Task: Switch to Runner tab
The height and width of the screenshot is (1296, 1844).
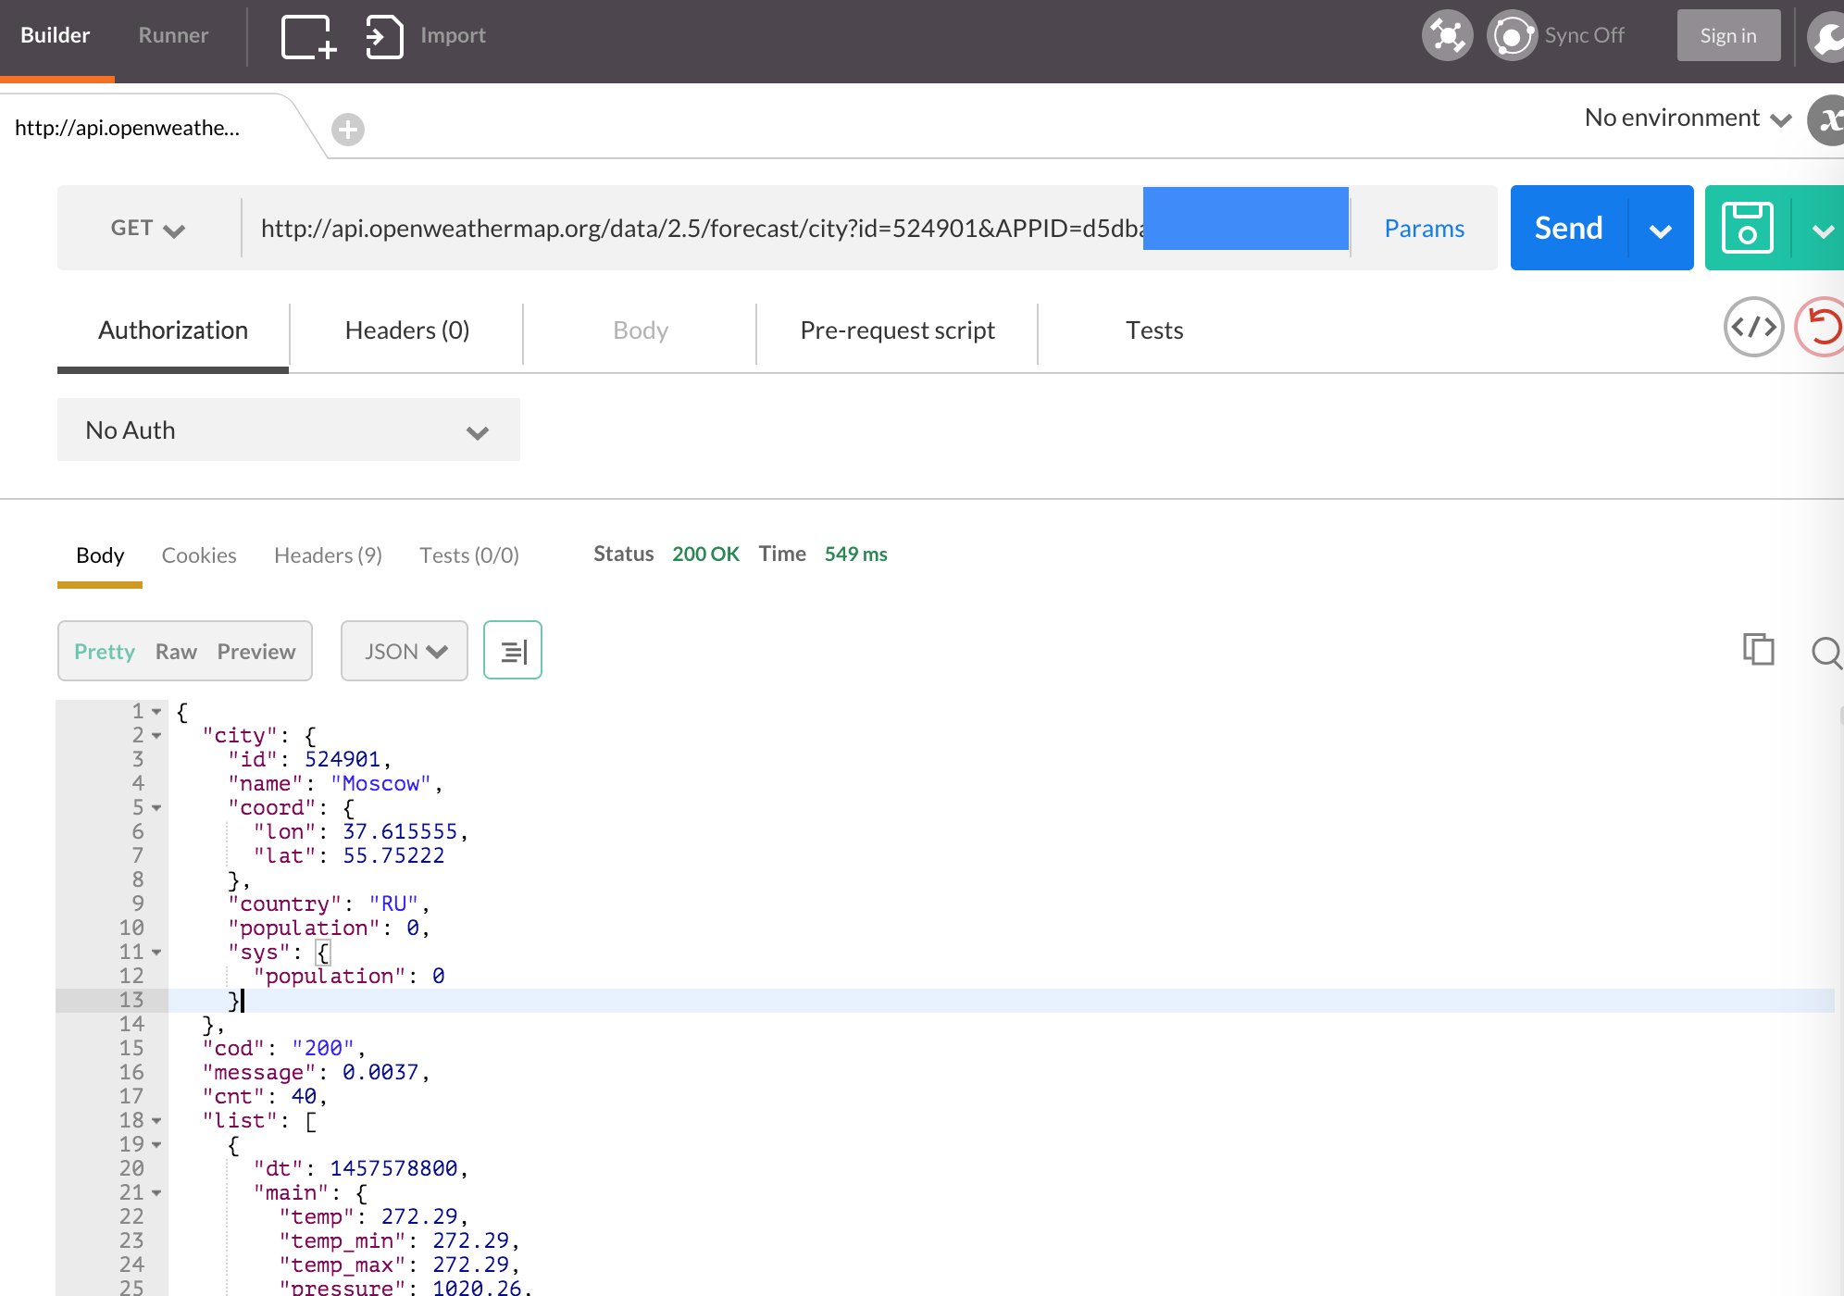Action: tap(173, 36)
